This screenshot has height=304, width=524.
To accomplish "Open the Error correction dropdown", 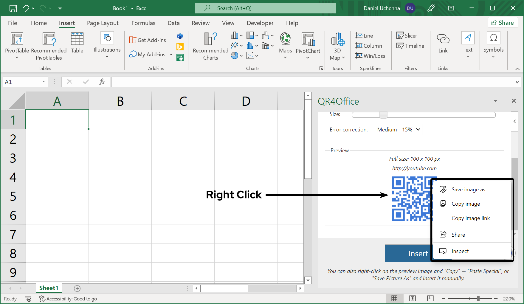I will point(398,130).
